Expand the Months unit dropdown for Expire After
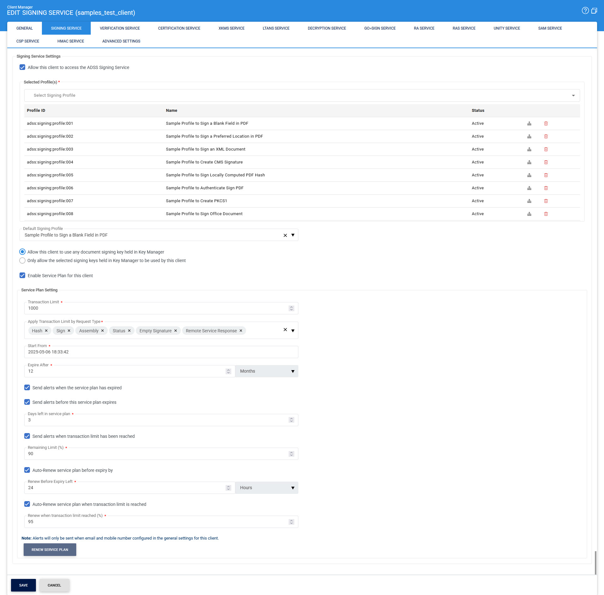Viewport: 604px width, 595px height. point(267,371)
